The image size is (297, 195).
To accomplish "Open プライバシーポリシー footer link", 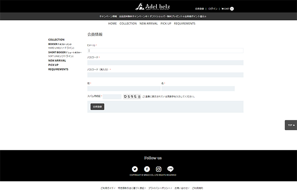I will point(159,188).
